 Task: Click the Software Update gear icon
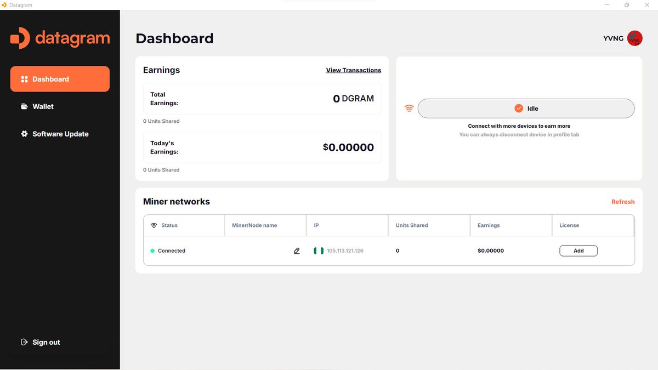coord(24,133)
